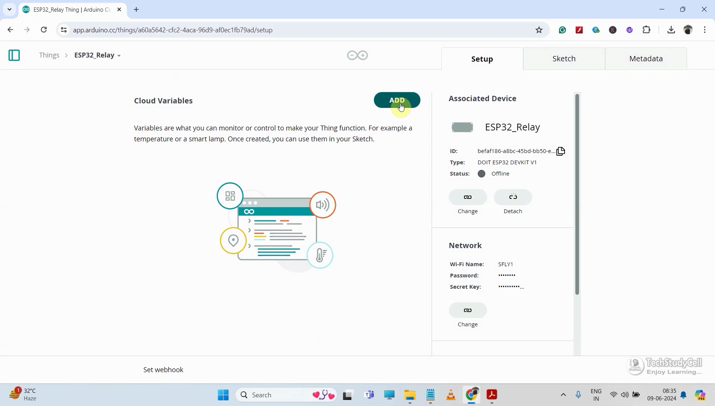Go back to the Things breadcrumb
The width and height of the screenshot is (715, 406).
coord(49,55)
